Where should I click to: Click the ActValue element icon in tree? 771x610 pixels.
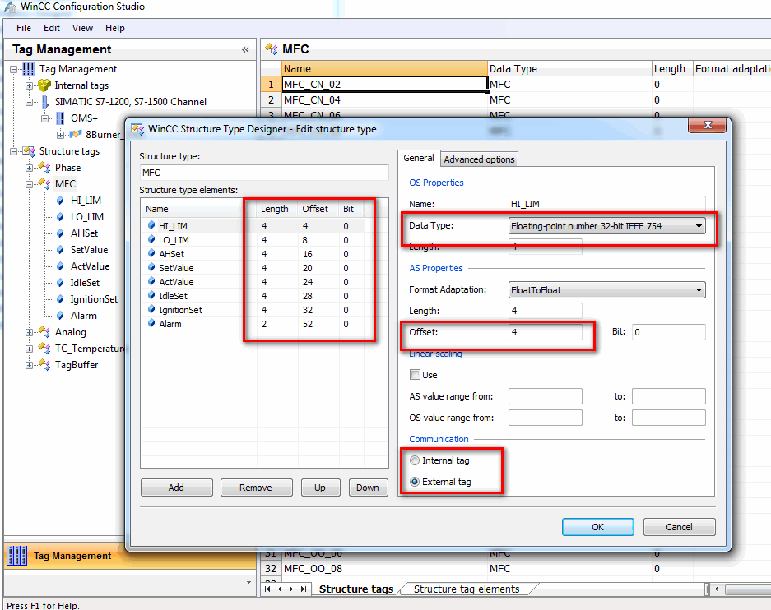(60, 266)
